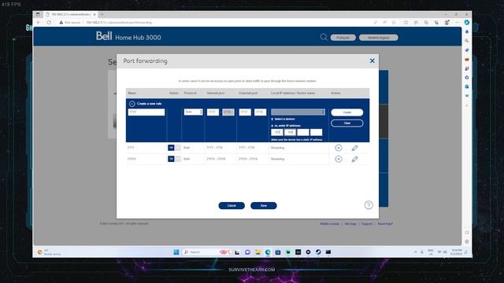
Task: Open Steam from the taskbar
Action: (318, 252)
